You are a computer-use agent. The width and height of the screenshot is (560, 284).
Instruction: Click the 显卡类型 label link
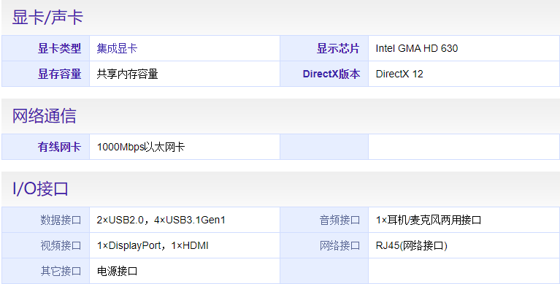pyautogui.click(x=60, y=48)
